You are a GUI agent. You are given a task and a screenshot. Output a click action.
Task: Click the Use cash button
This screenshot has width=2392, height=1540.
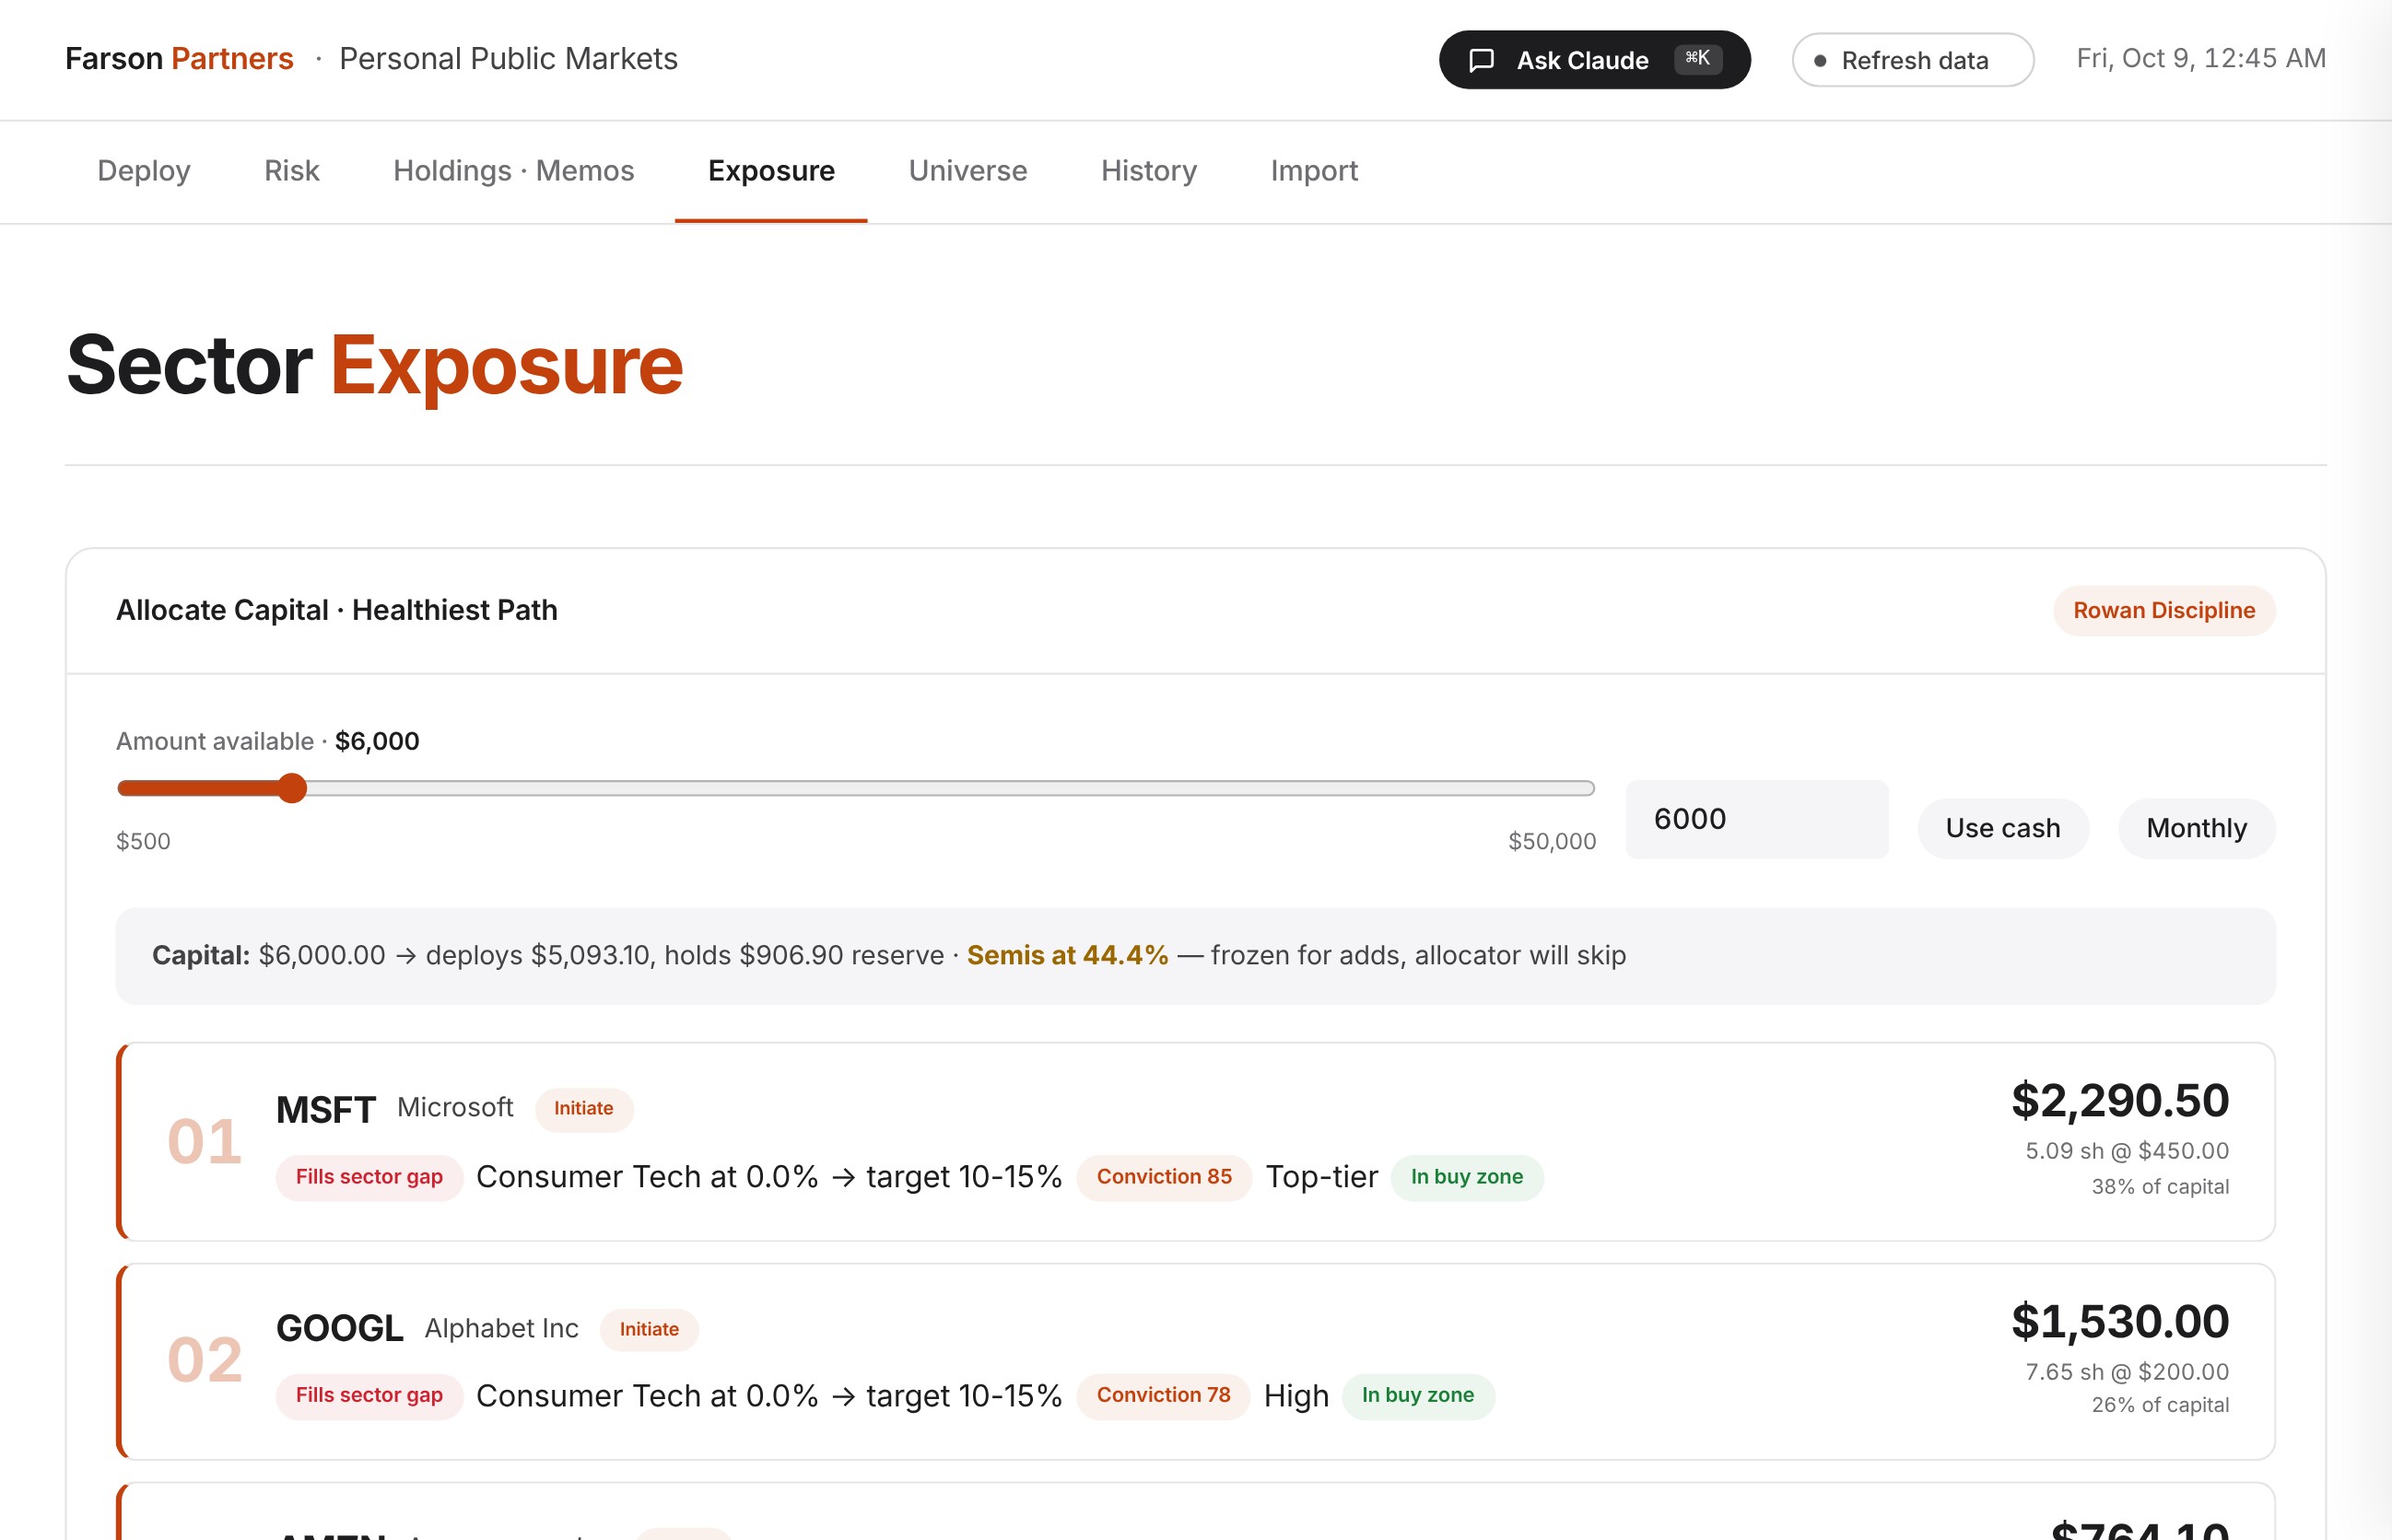[2003, 828]
